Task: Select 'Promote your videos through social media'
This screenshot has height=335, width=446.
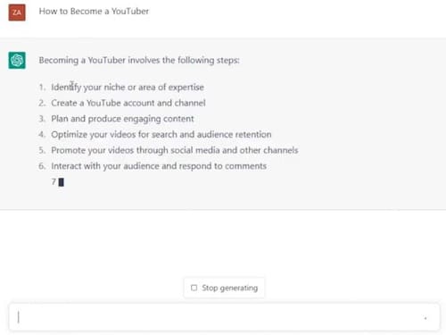Action: click(x=175, y=150)
